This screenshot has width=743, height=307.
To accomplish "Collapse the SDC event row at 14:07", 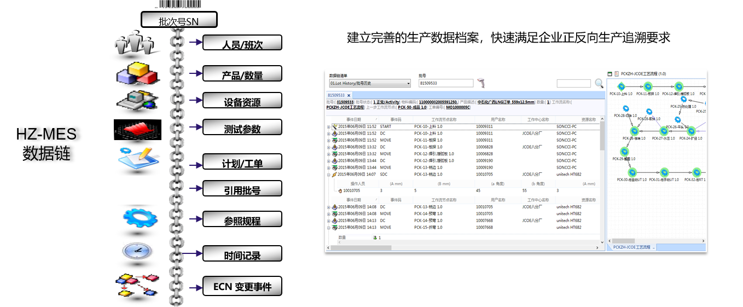I will [328, 175].
